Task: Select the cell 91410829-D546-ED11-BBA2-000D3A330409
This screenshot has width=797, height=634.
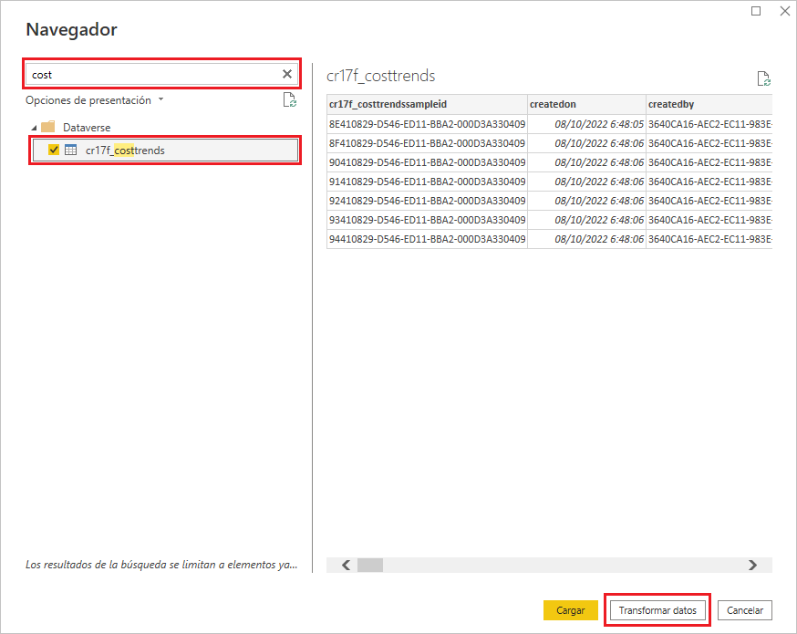Action: [427, 182]
